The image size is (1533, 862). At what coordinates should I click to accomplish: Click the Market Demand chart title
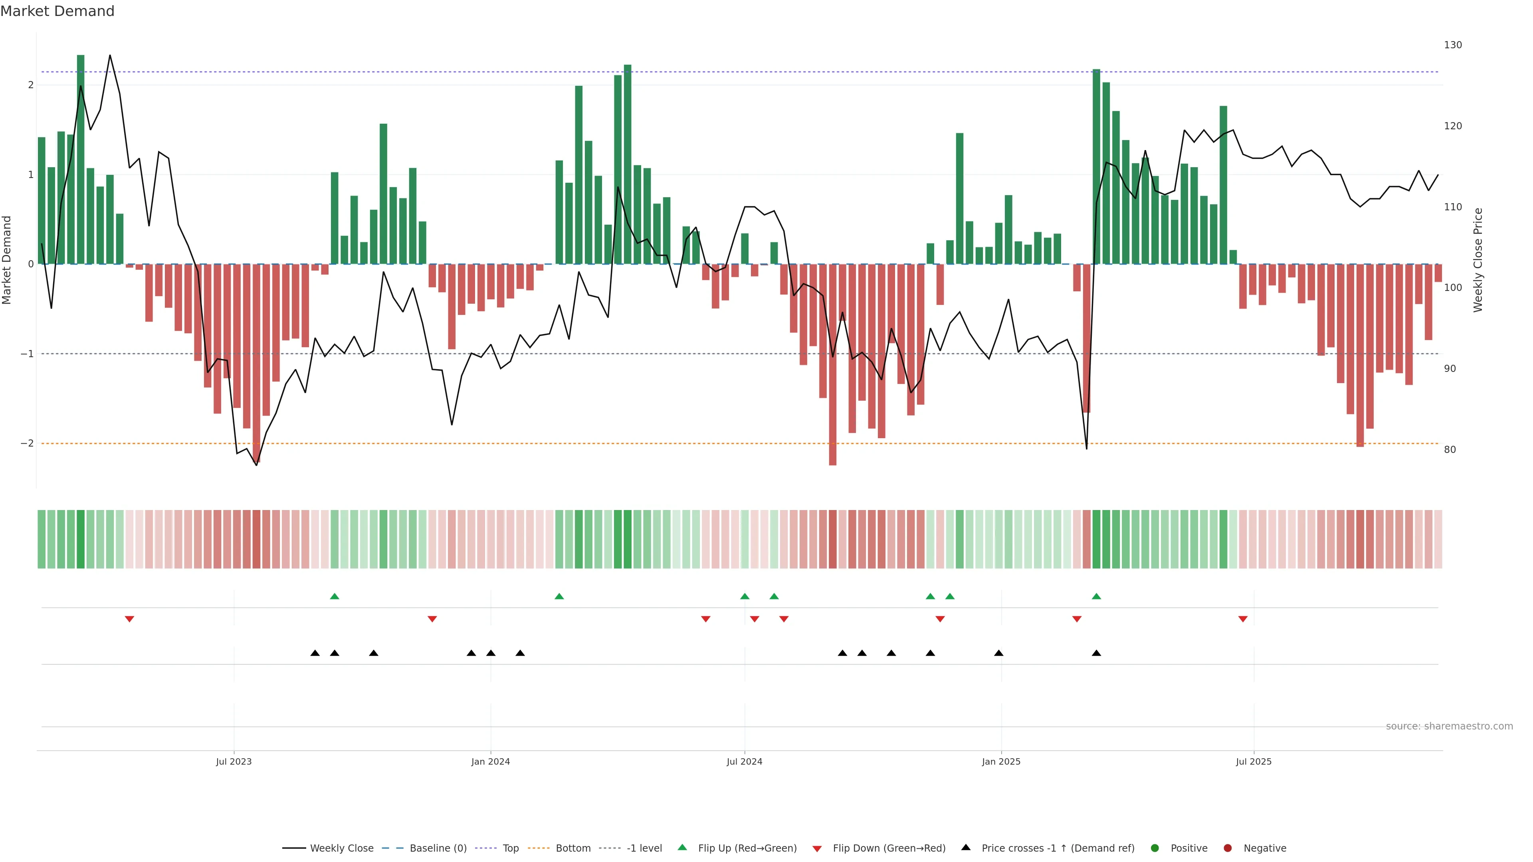point(57,11)
